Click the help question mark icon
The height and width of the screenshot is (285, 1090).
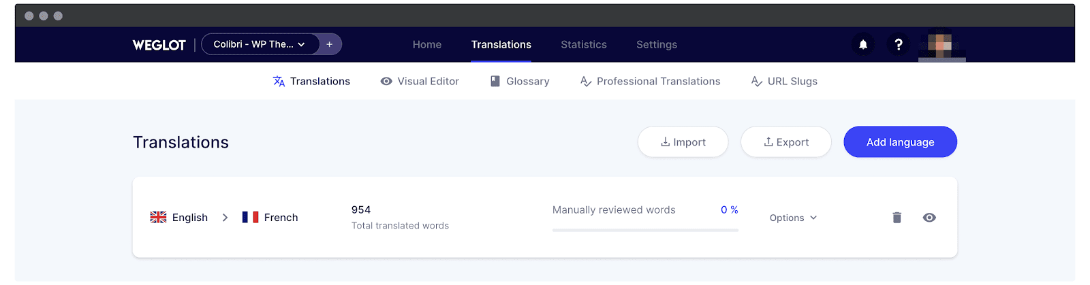pos(899,44)
